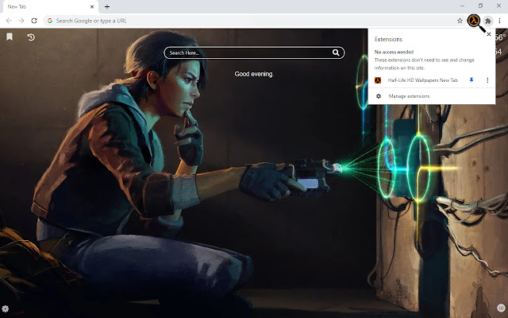Select the New Tab browser tab
Viewport: 508px width, 318px height.
click(x=49, y=6)
